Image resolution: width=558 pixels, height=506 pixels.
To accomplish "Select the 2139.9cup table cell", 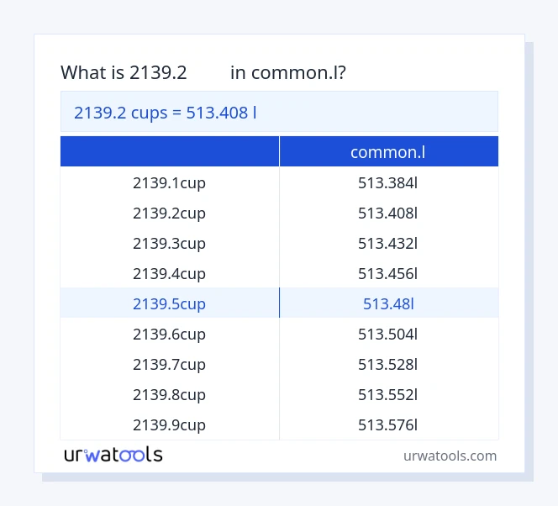I will pos(169,424).
